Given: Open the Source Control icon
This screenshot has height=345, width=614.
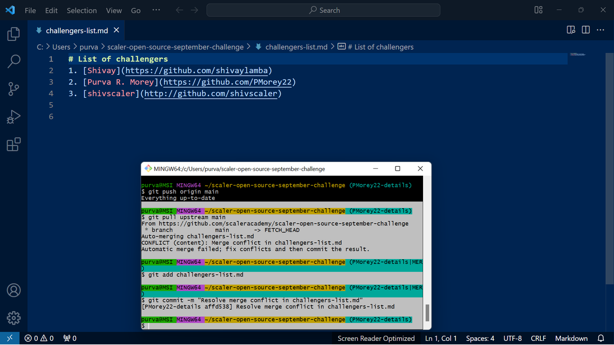Looking at the screenshot, I should 13,88.
